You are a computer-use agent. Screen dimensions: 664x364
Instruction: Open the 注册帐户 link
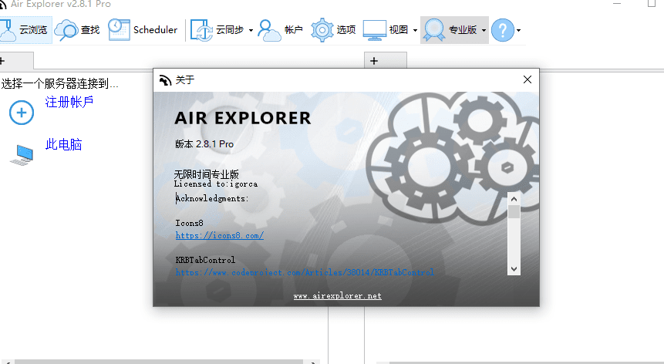point(69,102)
